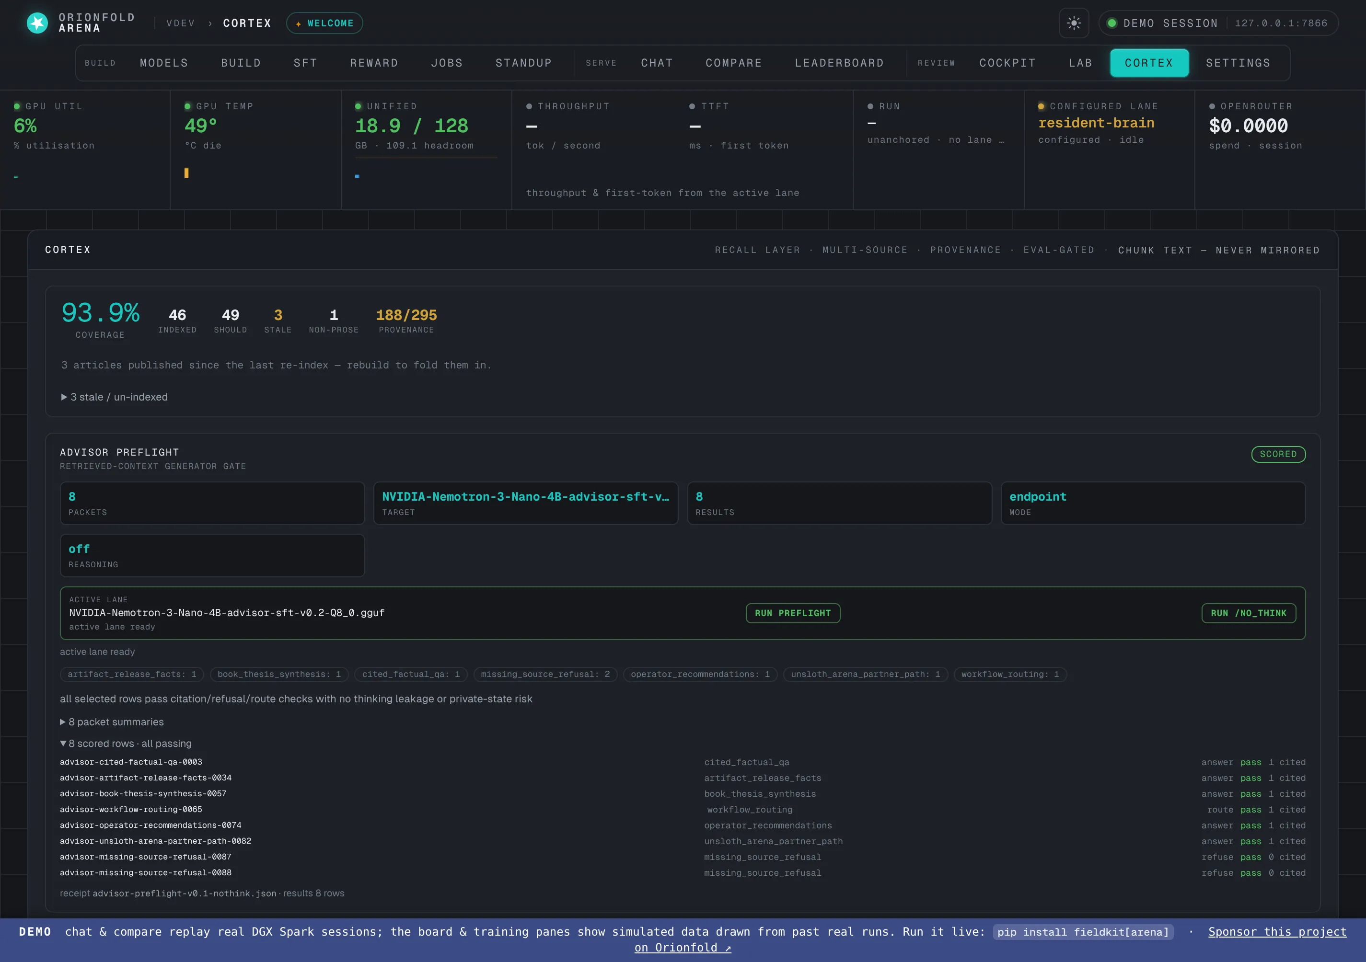Click the Unified 18.9 / 128 memory value
This screenshot has width=1366, height=962.
pyautogui.click(x=412, y=126)
